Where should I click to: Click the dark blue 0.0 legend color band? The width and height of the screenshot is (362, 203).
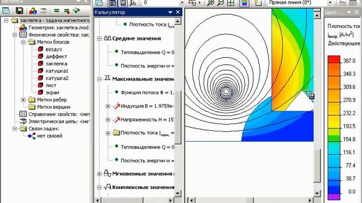pos(334,189)
